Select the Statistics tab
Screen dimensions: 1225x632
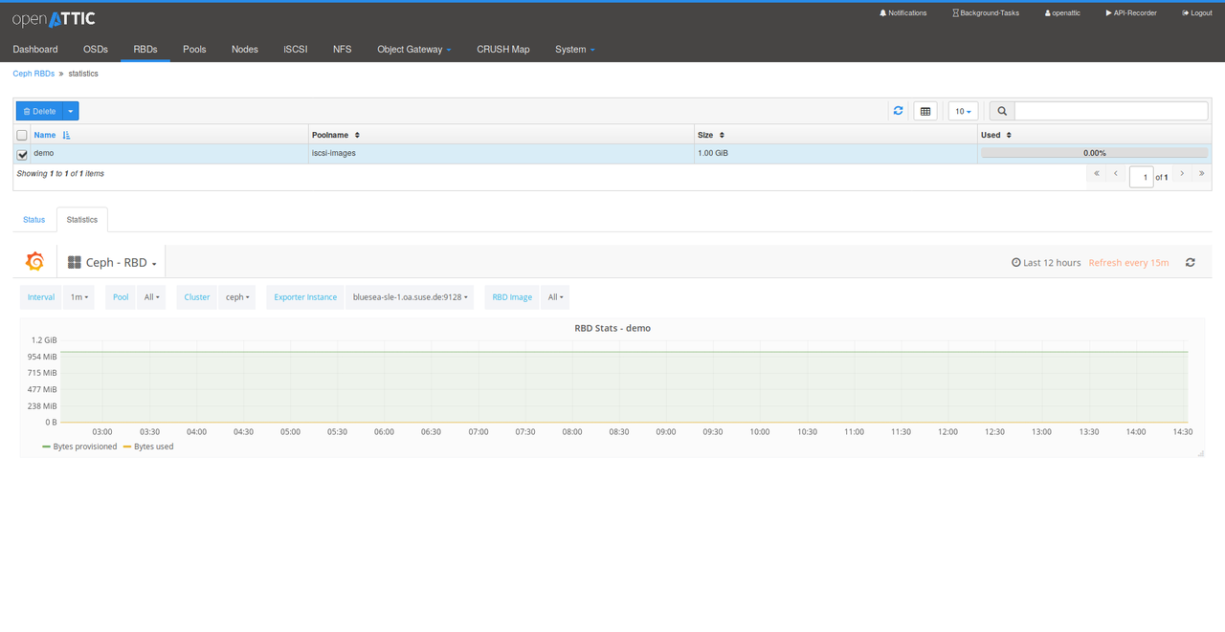[x=82, y=220]
